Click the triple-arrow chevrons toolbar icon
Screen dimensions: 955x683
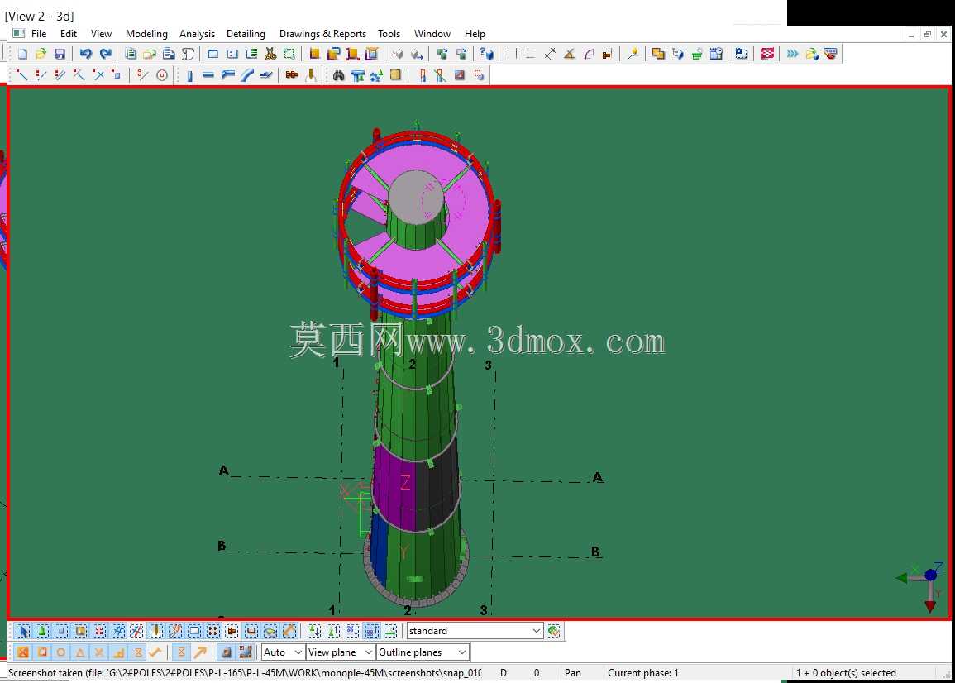tap(792, 55)
